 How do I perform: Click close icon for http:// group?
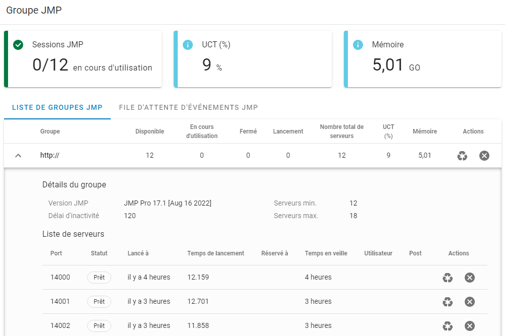[x=484, y=156]
